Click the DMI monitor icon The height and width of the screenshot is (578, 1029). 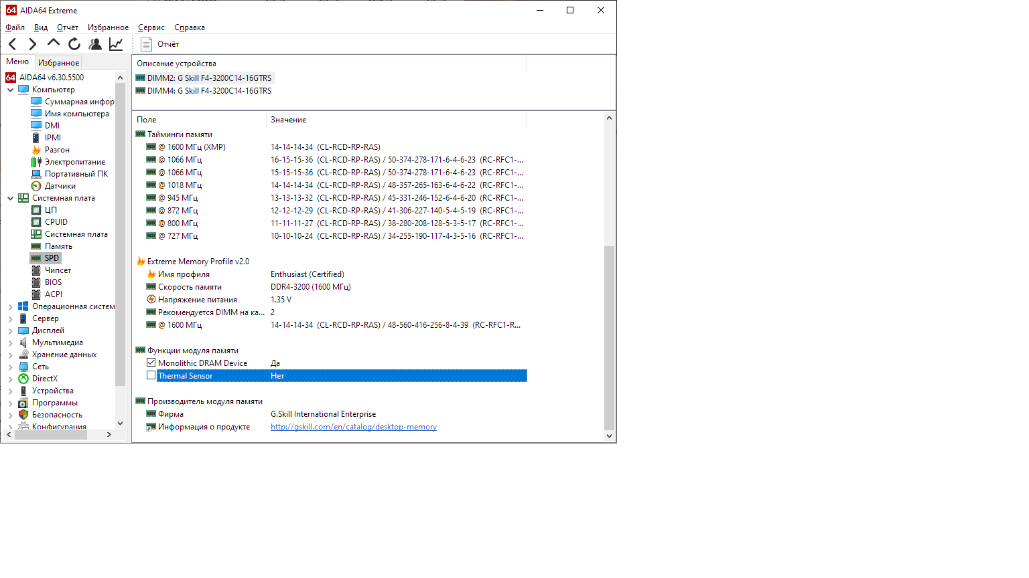click(x=36, y=126)
